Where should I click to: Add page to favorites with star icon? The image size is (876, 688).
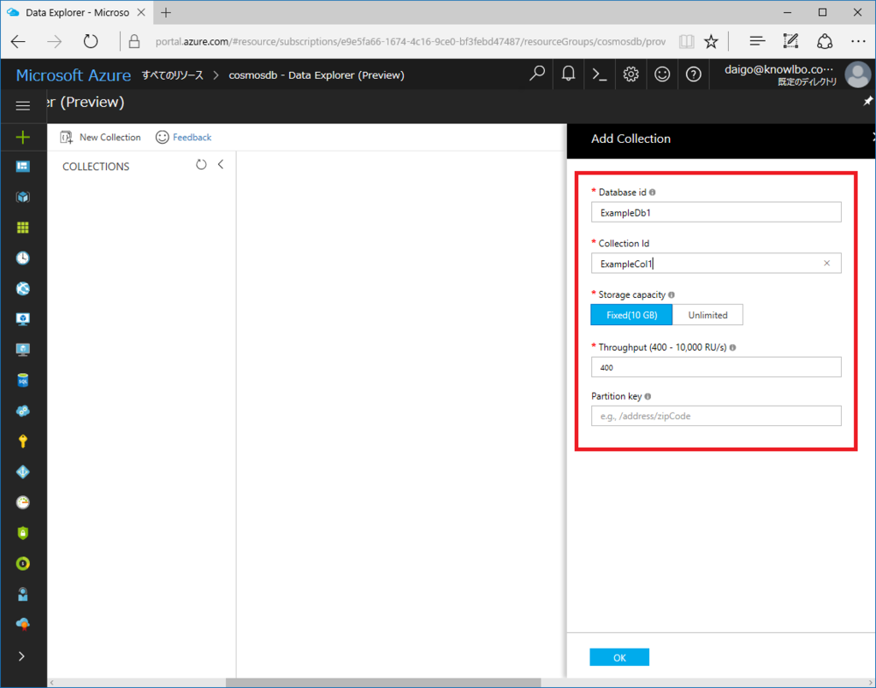coord(711,41)
